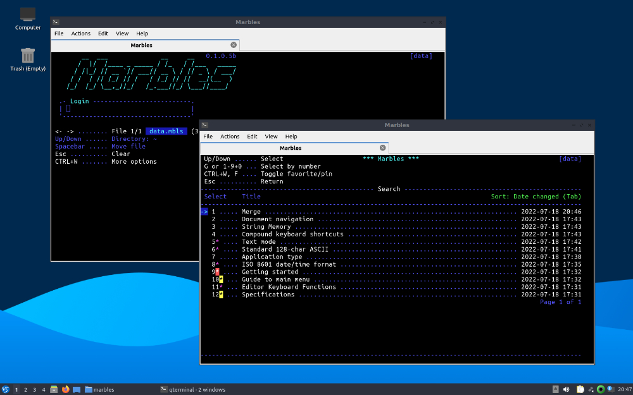633x395 pixels.
Task: Click the terminal icon in the front window titlebar
Action: coord(205,125)
